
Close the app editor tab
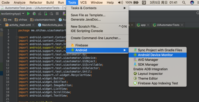click(148, 25)
